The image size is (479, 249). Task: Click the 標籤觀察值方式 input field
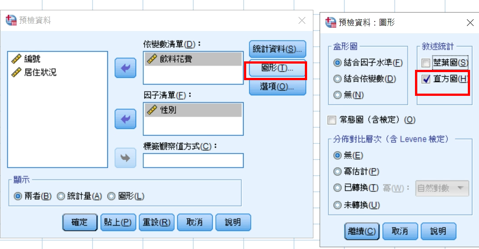coord(193,160)
